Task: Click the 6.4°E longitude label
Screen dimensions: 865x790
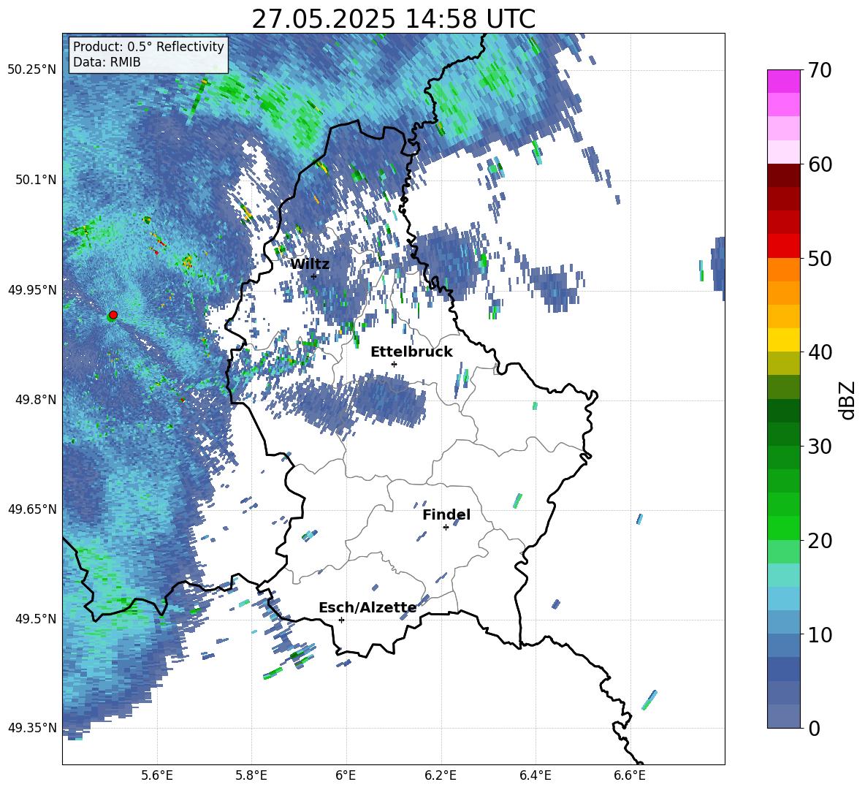Action: (535, 775)
